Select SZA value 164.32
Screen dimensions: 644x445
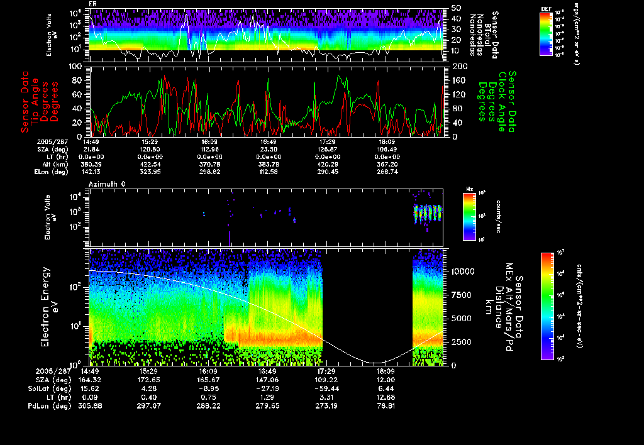click(x=89, y=380)
